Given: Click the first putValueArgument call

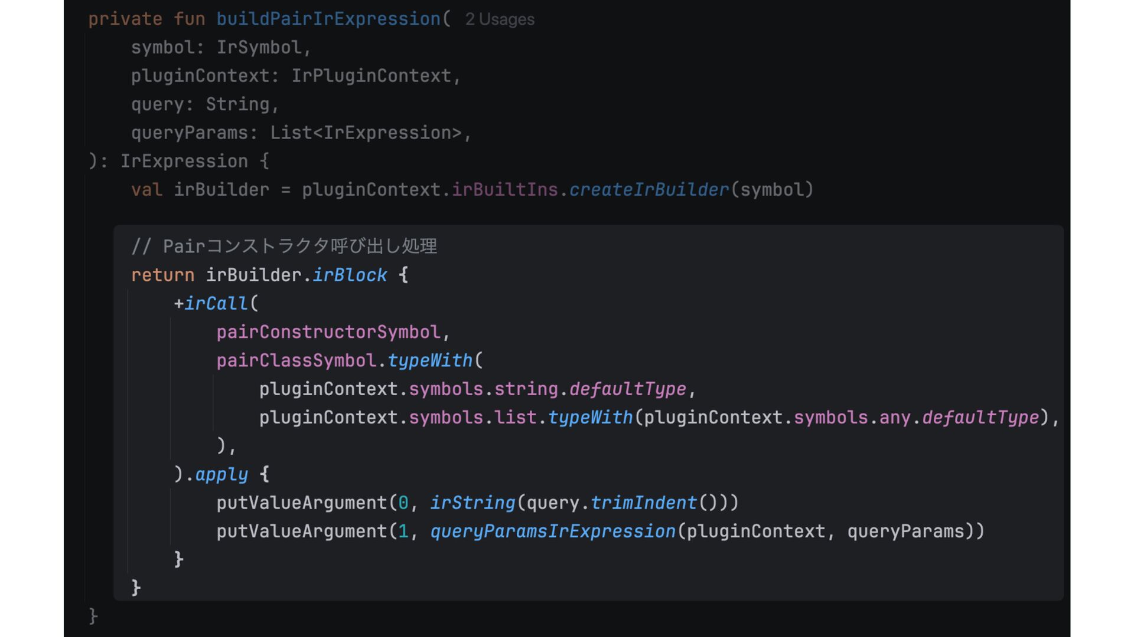Looking at the screenshot, I should point(302,503).
